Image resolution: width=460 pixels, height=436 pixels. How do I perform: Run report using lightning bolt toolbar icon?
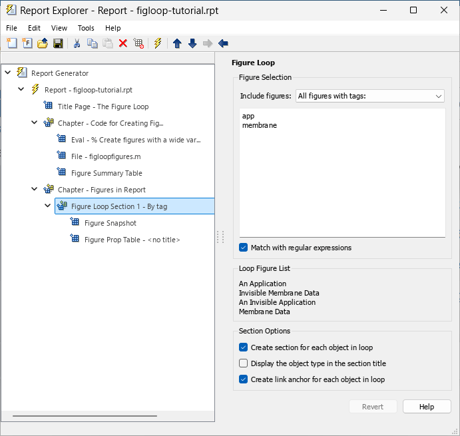pyautogui.click(x=158, y=43)
